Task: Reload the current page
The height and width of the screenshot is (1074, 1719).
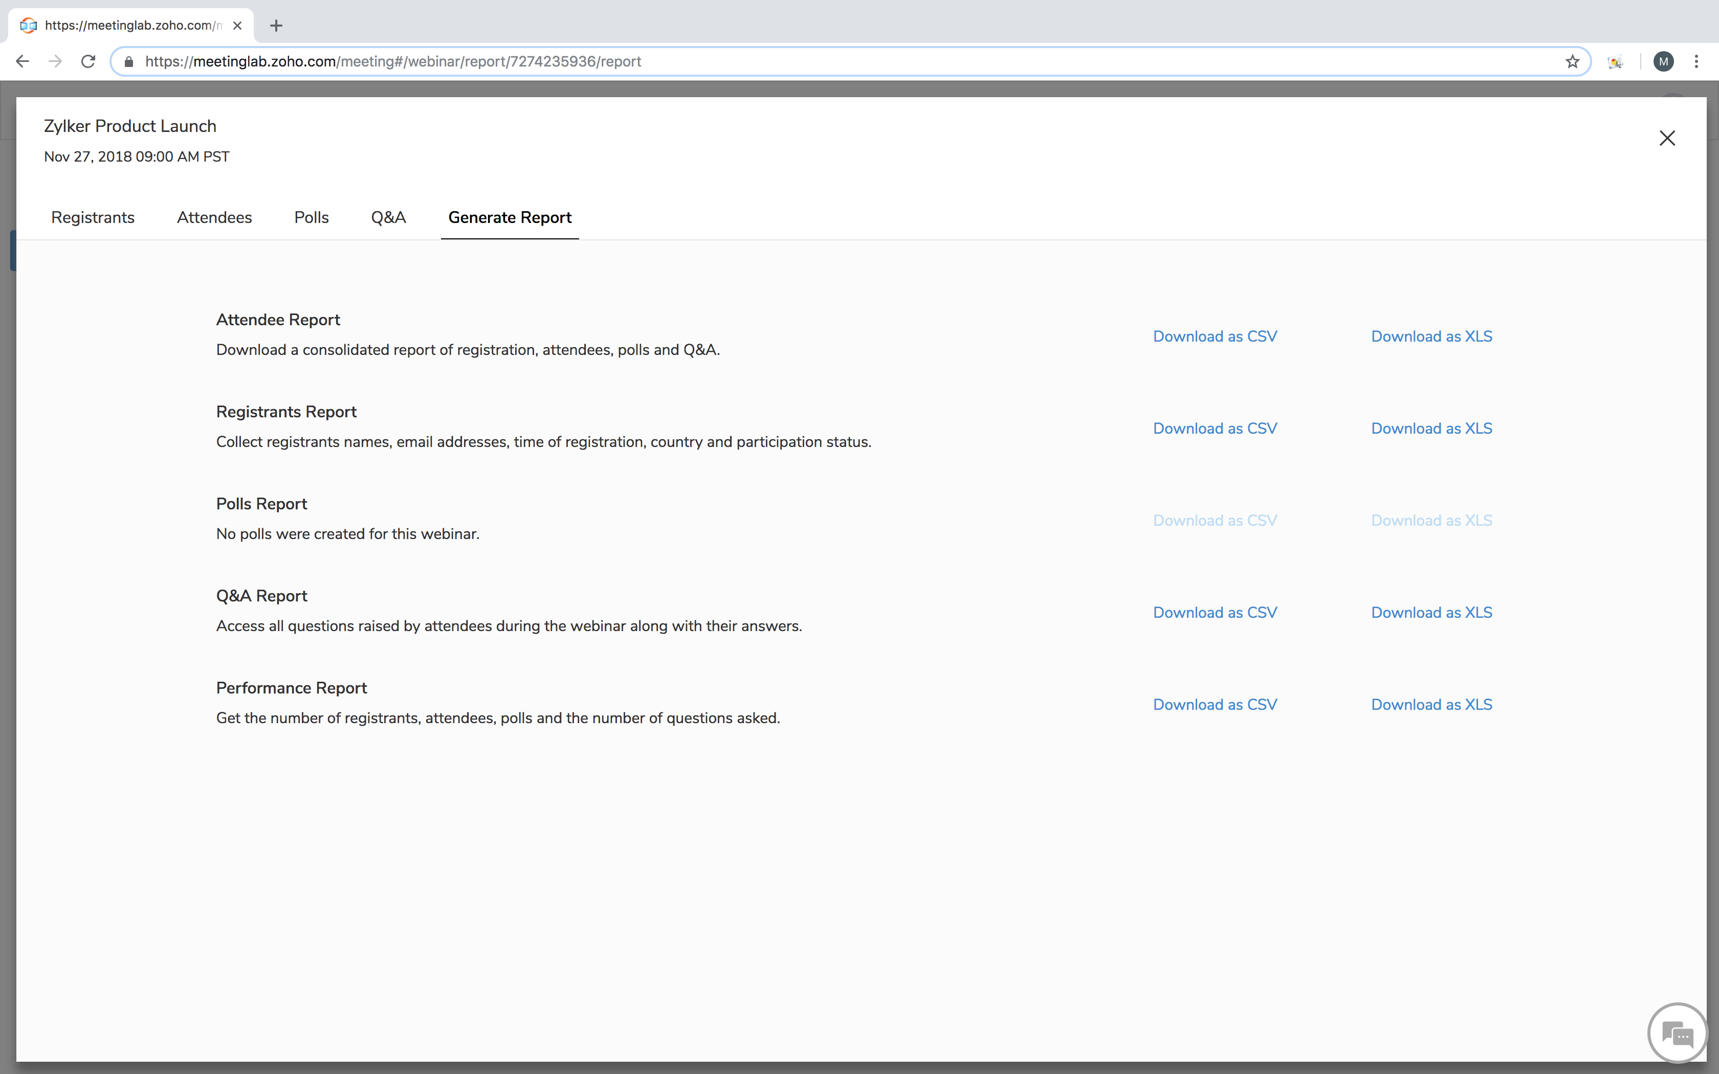Action: point(87,61)
